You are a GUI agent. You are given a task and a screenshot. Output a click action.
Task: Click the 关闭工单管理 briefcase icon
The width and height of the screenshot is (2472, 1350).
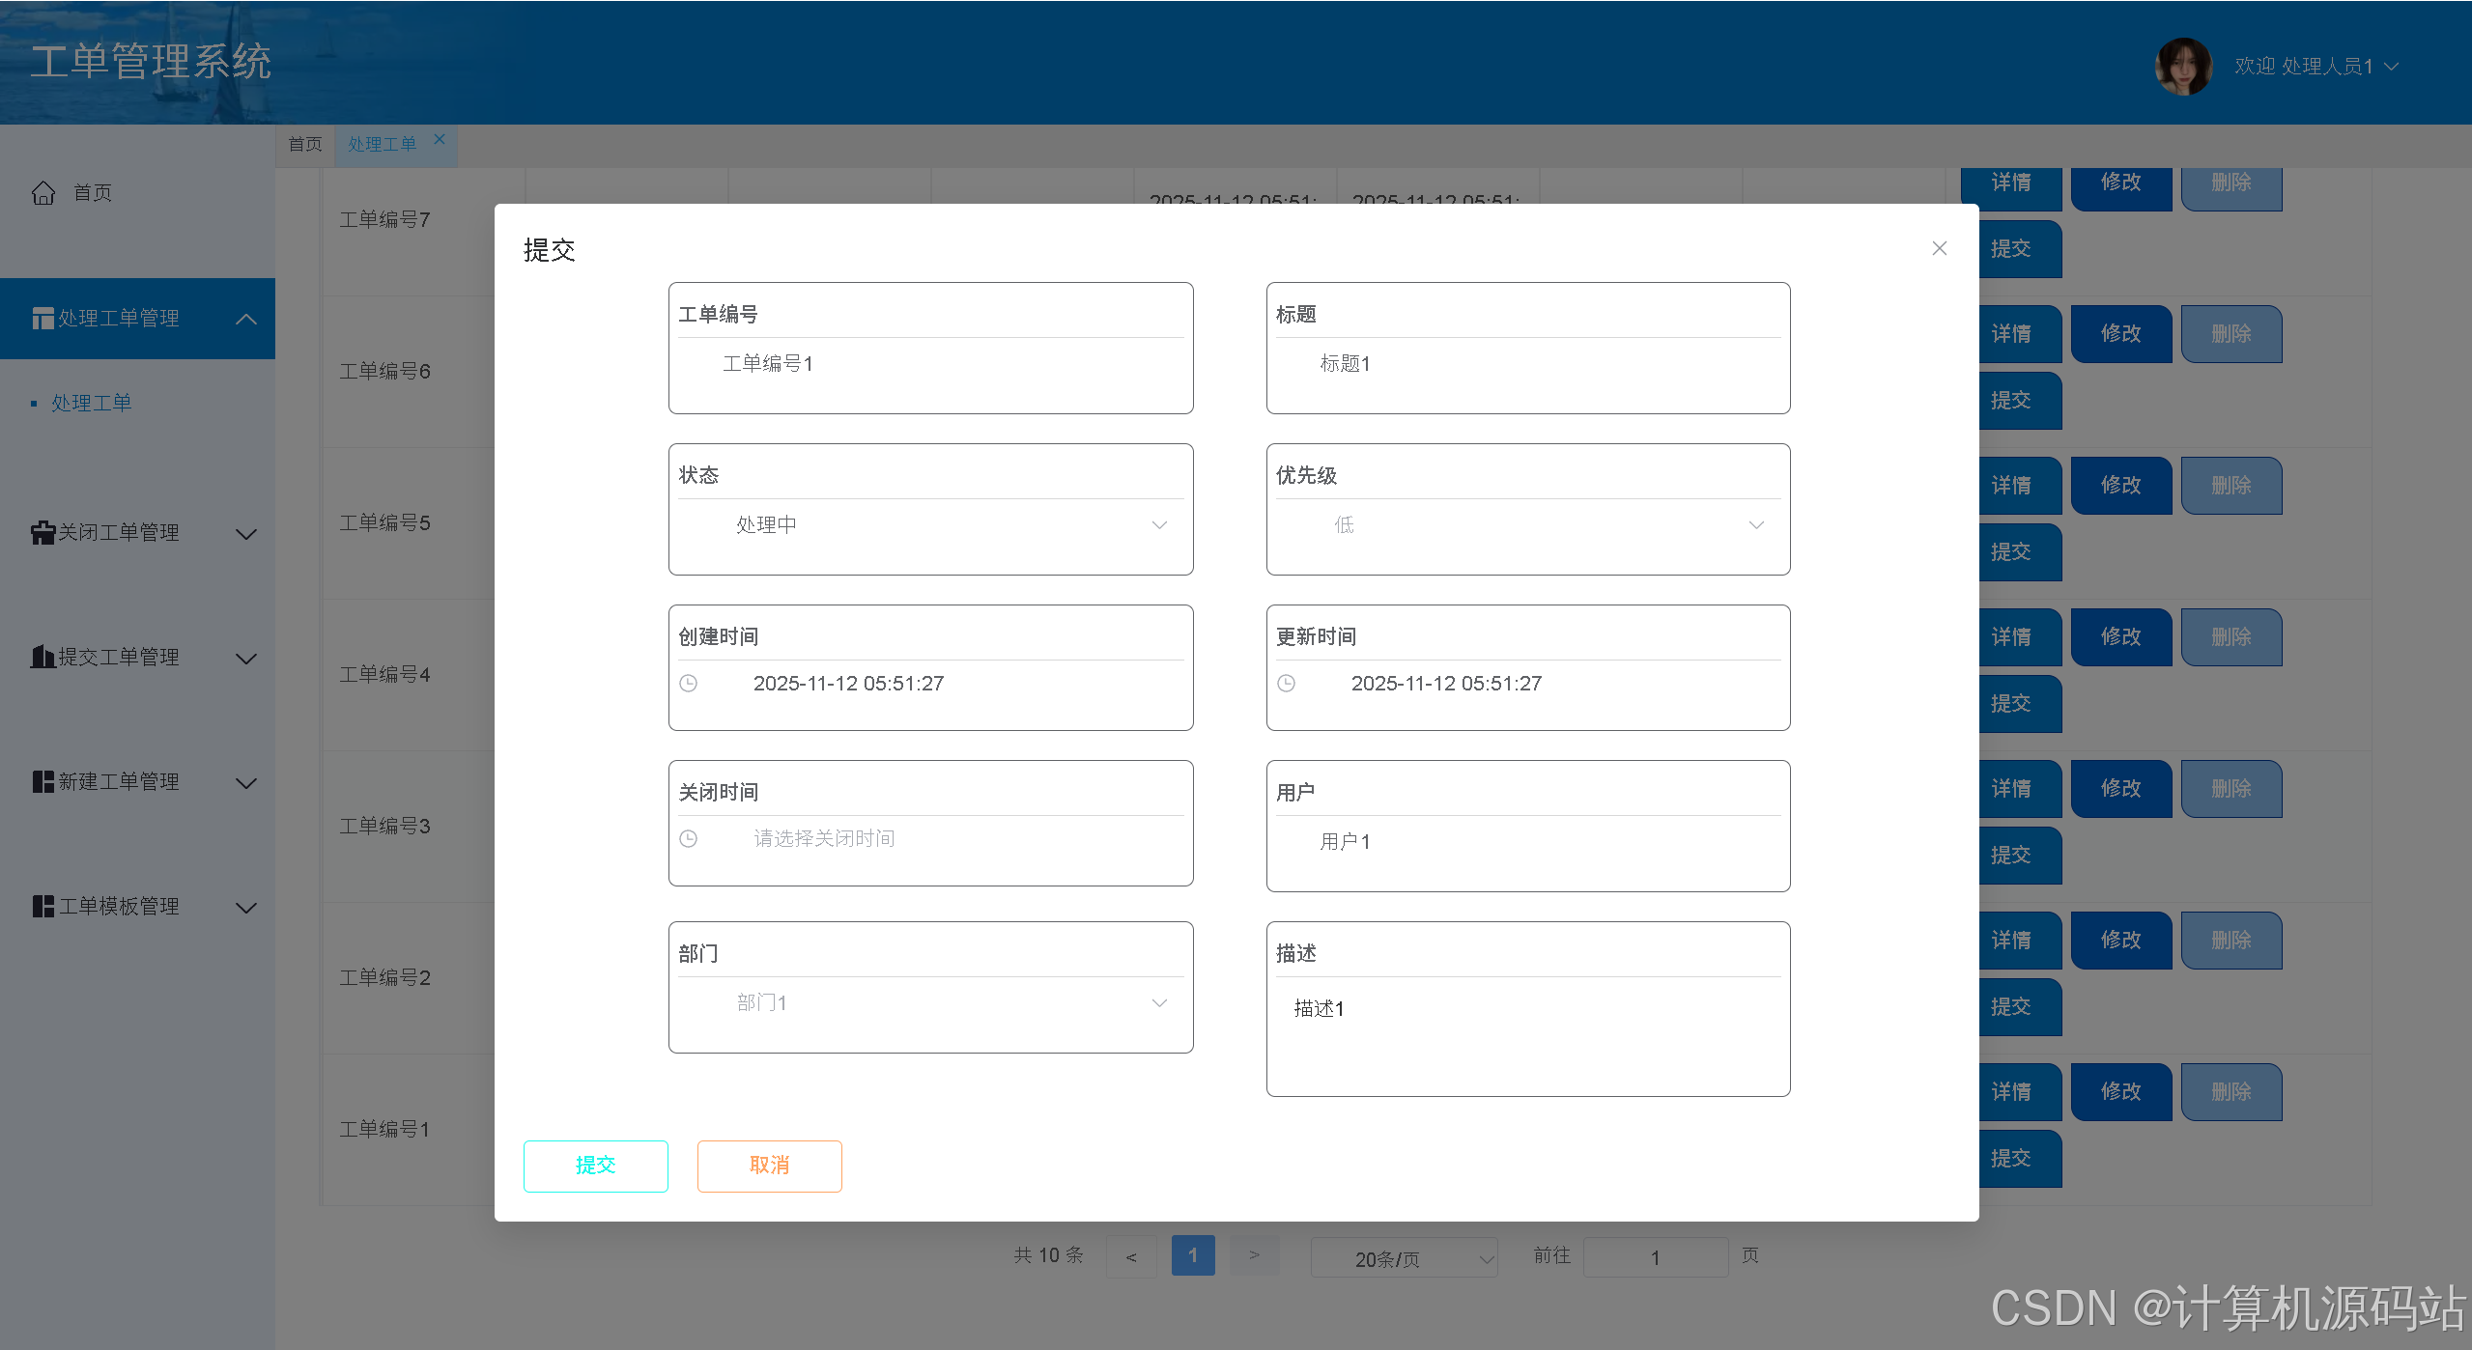coord(43,533)
